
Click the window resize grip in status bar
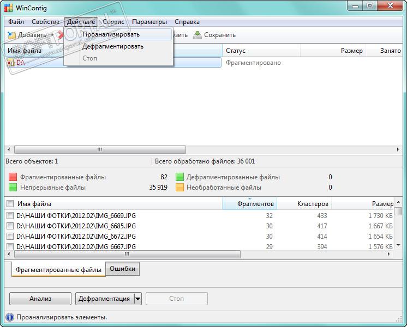pyautogui.click(x=399, y=319)
